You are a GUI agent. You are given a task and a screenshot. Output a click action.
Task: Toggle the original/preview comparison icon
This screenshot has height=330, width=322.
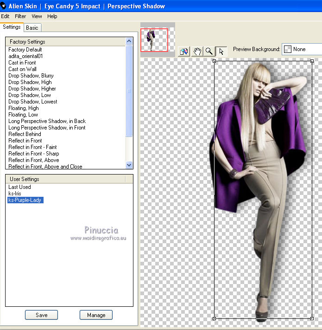click(184, 52)
